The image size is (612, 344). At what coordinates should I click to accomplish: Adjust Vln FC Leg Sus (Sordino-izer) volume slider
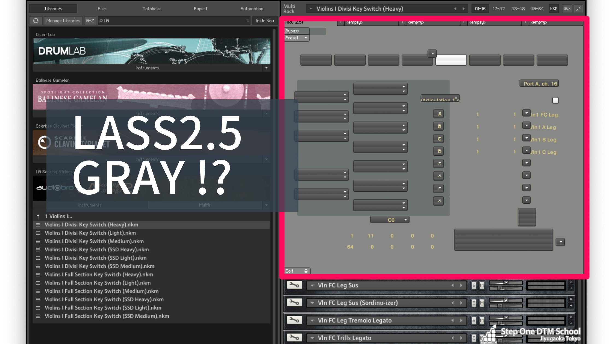click(x=505, y=300)
